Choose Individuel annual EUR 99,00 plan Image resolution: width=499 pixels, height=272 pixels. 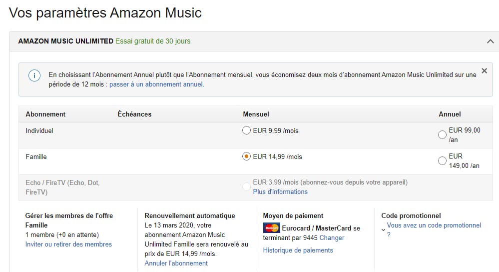click(x=442, y=134)
